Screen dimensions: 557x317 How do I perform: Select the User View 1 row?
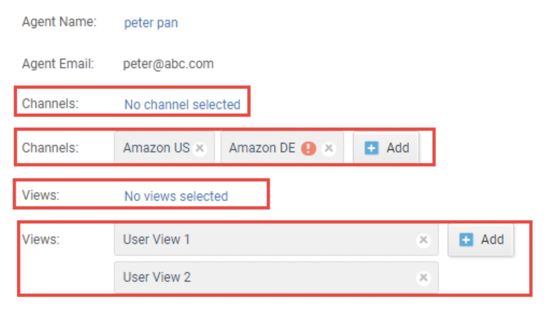coord(276,240)
